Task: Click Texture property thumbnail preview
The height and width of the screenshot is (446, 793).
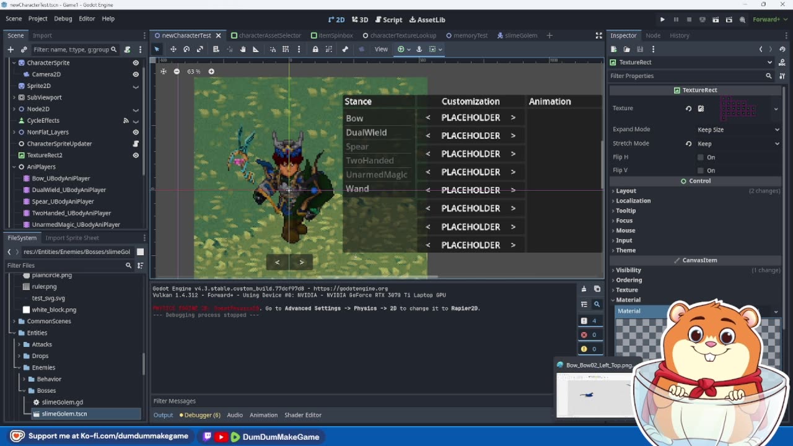Action: (x=738, y=108)
